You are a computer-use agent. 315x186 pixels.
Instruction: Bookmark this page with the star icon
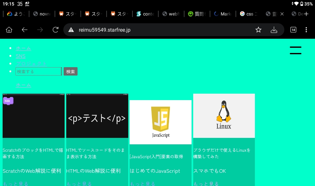258,29
